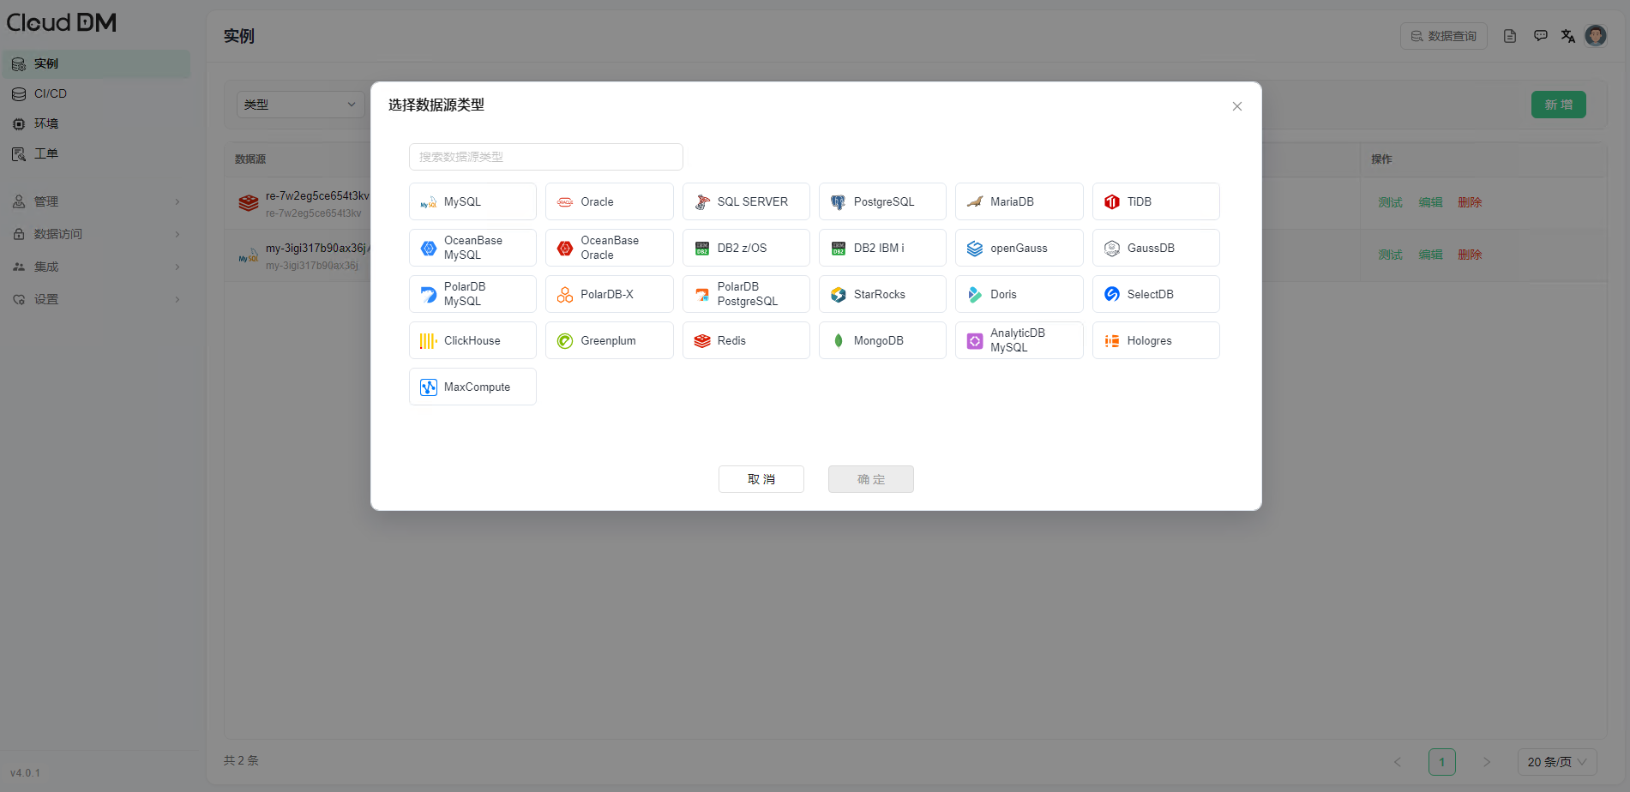The height and width of the screenshot is (792, 1630).
Task: Click 编辑 for the my-3igi317b90ax36j row
Action: coord(1430,255)
